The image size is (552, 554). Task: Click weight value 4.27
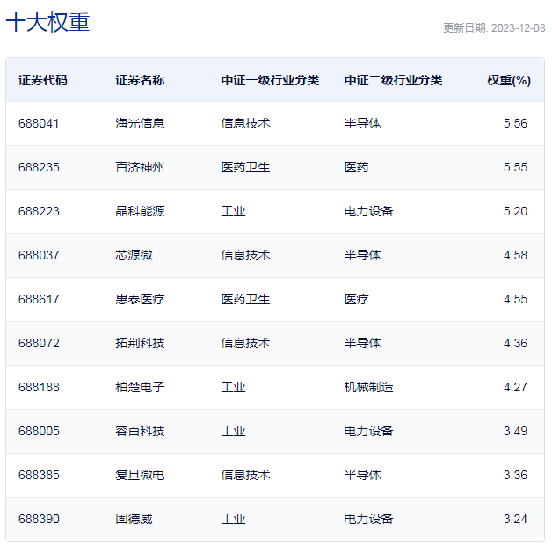point(515,387)
